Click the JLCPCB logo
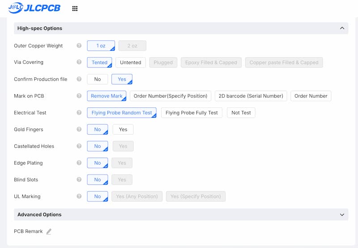Image resolution: width=358 pixels, height=248 pixels. (34, 8)
